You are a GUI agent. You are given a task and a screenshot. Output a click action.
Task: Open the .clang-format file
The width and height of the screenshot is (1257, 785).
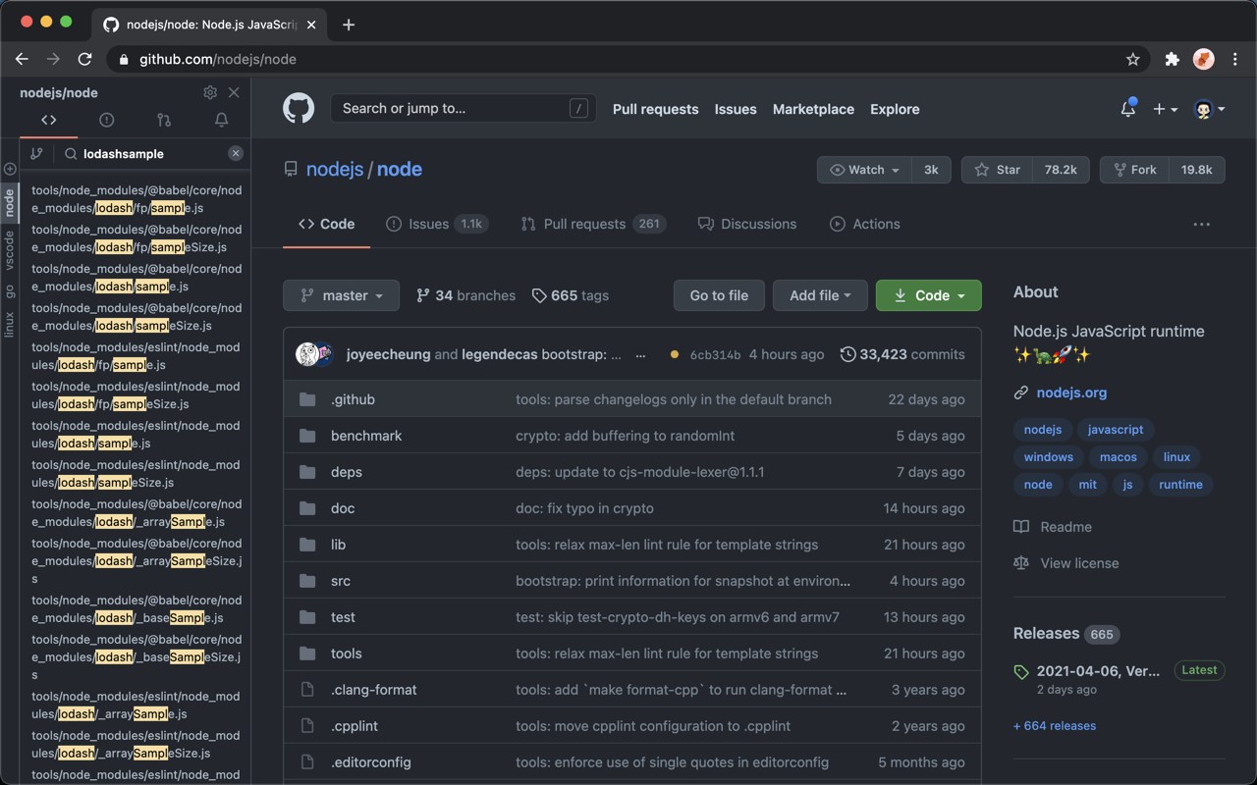tap(374, 690)
